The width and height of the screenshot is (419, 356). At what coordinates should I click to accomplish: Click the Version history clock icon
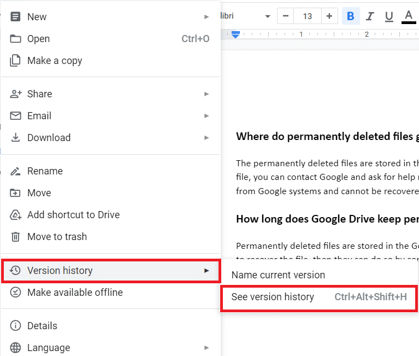(x=15, y=270)
